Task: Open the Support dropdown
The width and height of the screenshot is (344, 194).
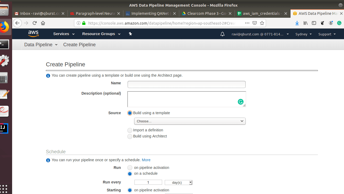Action: point(327,34)
